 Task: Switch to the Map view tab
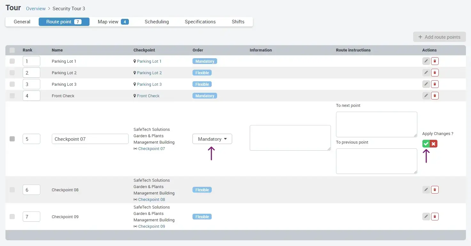tap(113, 22)
